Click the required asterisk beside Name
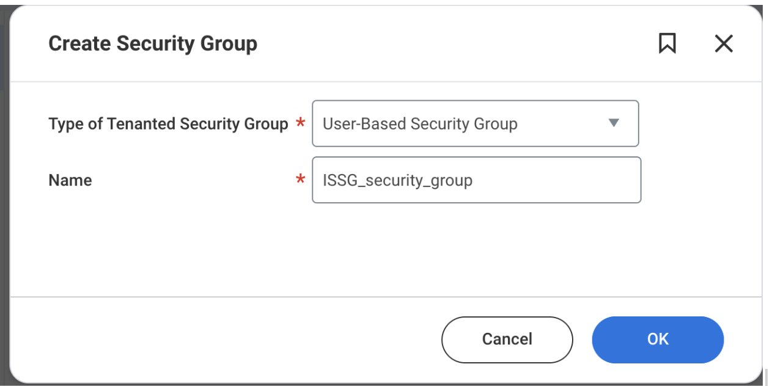The height and width of the screenshot is (386, 775). (300, 180)
